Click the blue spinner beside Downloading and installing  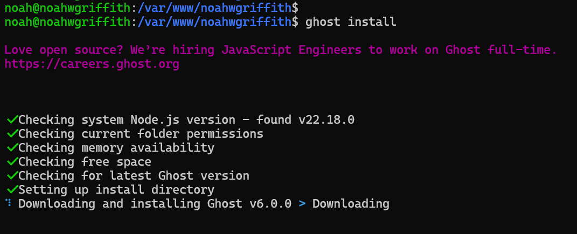tap(9, 203)
